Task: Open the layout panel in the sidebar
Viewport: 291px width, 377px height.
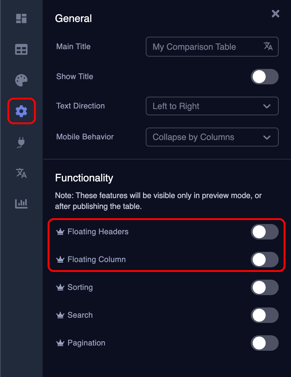Action: coord(21,19)
